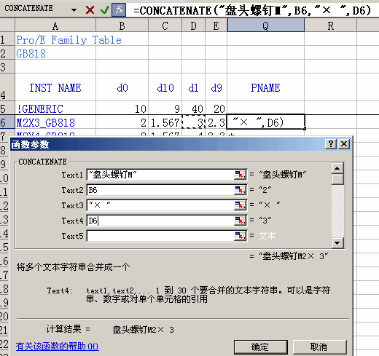Click cell C5 with value 9

point(165,108)
